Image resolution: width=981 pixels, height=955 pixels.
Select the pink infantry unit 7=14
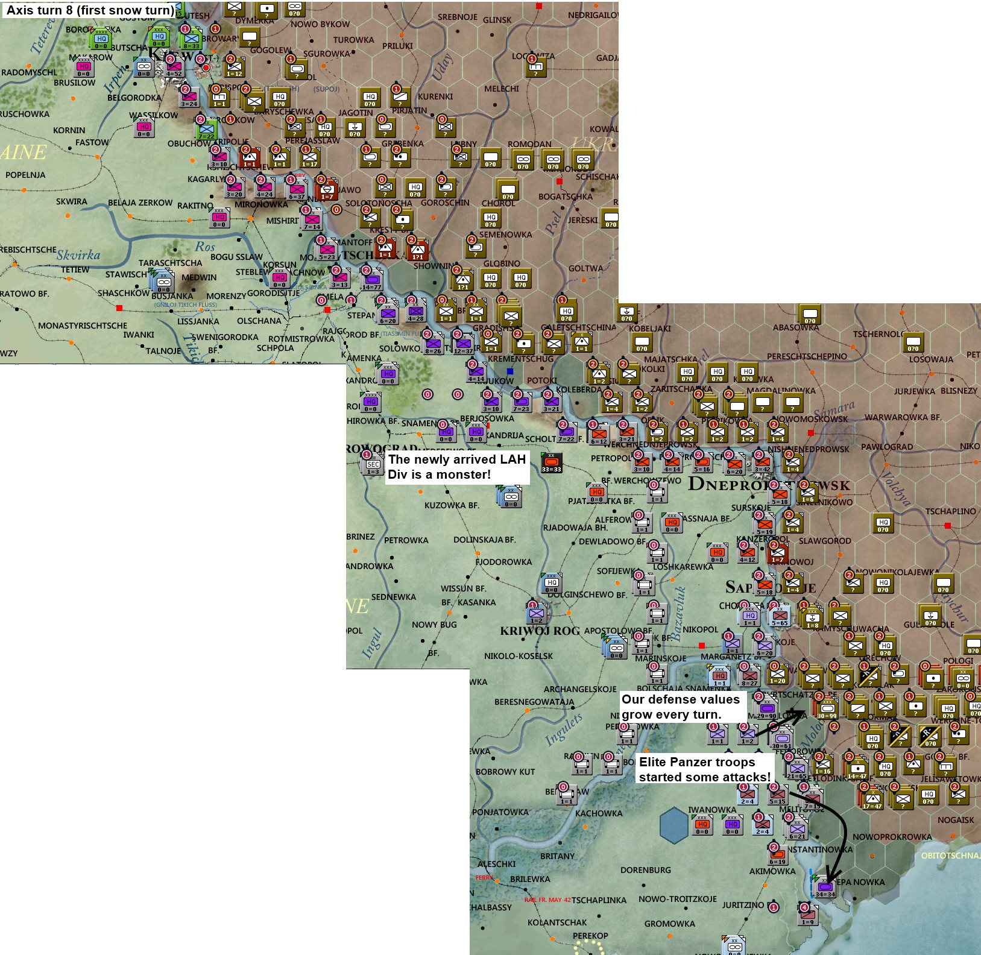pos(312,220)
